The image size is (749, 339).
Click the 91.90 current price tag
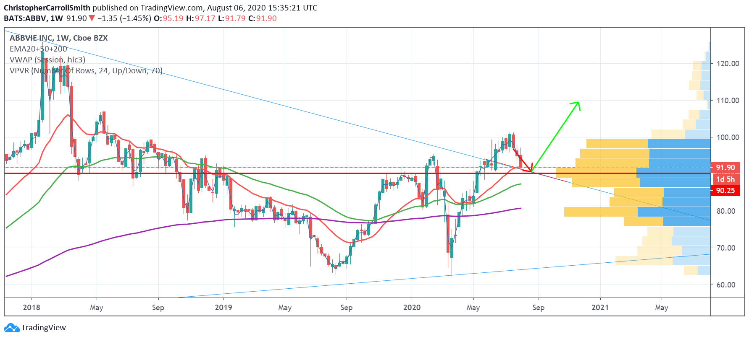click(x=725, y=168)
